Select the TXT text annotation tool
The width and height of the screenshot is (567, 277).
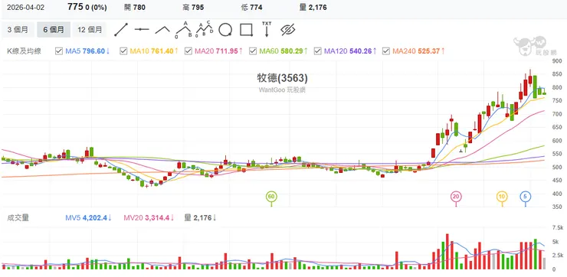267,30
